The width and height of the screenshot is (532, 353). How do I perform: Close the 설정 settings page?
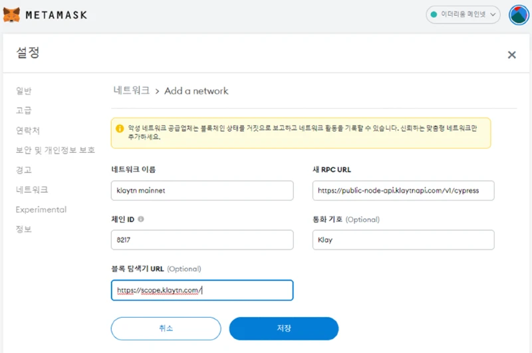pos(511,55)
